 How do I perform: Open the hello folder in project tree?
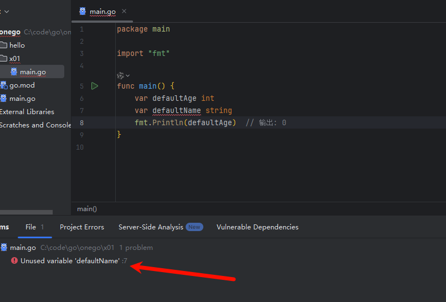point(17,45)
